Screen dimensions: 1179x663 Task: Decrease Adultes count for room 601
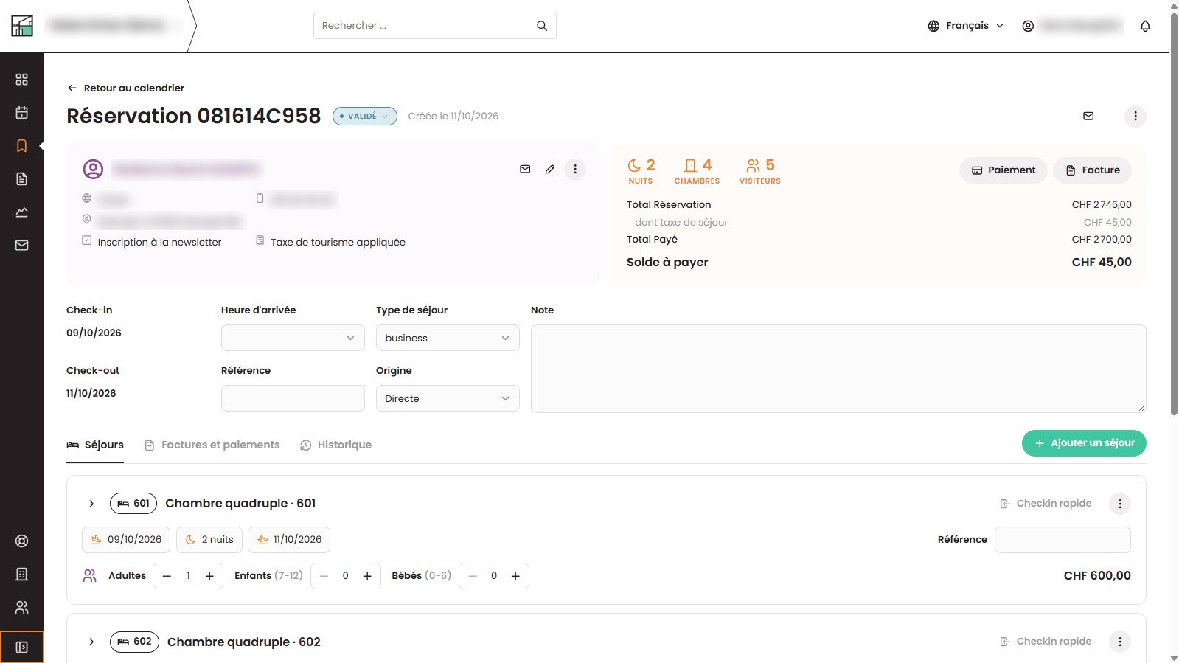(167, 576)
